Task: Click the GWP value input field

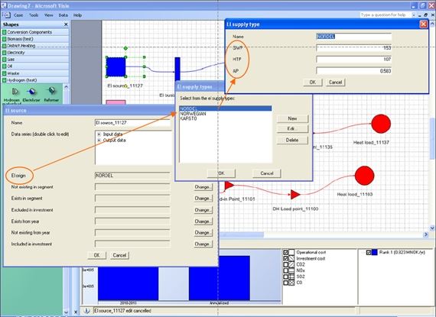Action: point(353,48)
